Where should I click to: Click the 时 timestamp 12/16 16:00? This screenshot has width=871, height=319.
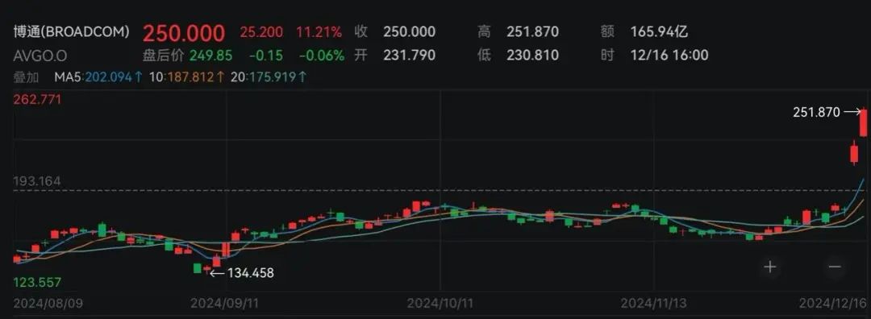669,55
